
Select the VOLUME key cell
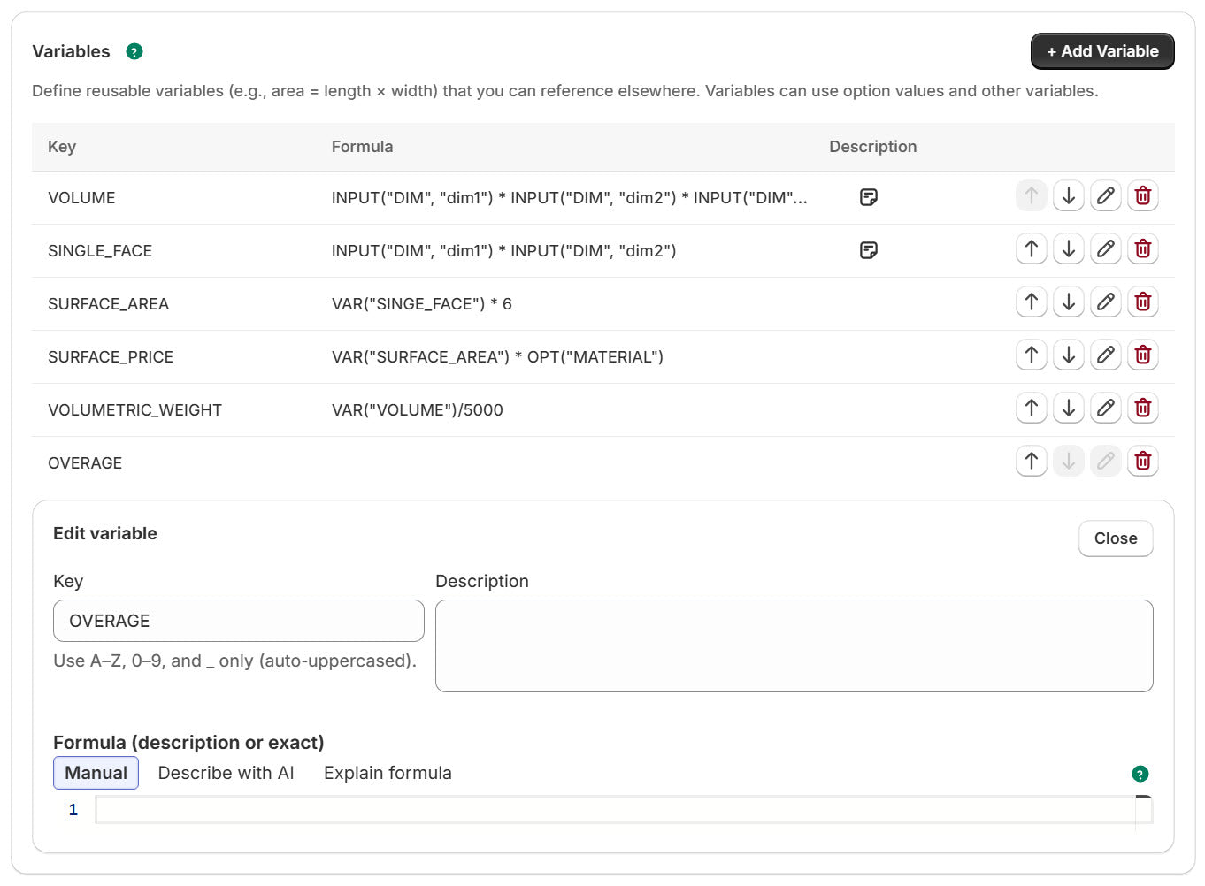coord(81,198)
